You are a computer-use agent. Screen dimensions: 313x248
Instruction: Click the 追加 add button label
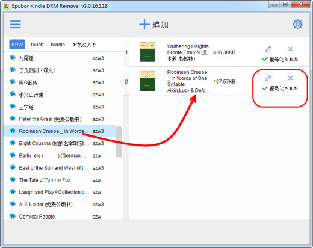click(160, 25)
